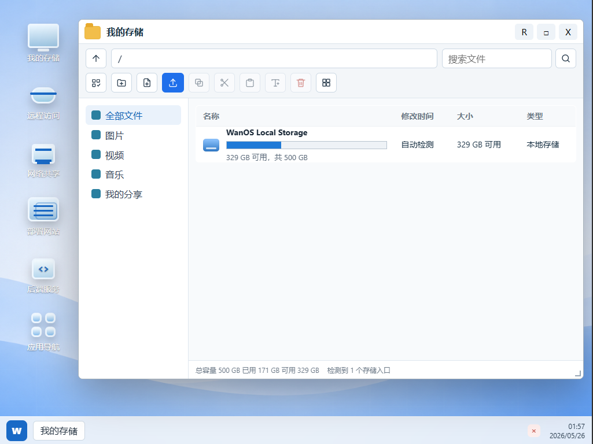
Task: Create a new file via toolbar icon
Action: 147,83
